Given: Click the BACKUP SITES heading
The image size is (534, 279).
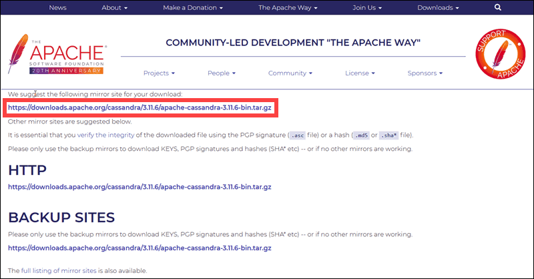Looking at the screenshot, I should click(x=61, y=218).
